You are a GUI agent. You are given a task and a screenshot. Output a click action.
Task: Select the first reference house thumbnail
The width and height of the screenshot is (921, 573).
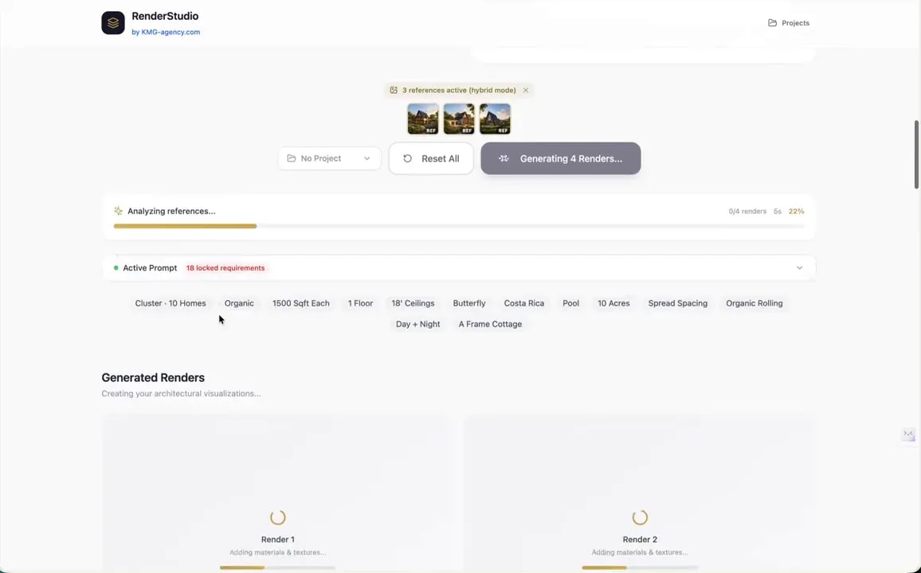click(423, 119)
